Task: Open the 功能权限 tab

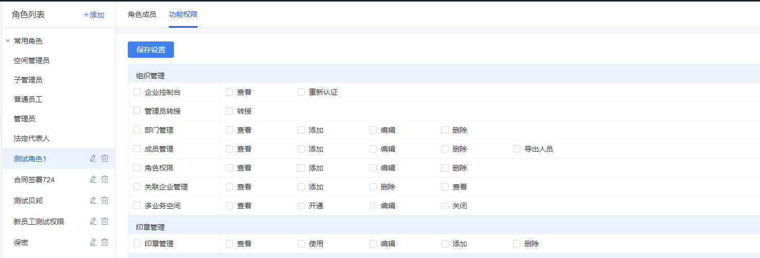Action: (x=183, y=14)
